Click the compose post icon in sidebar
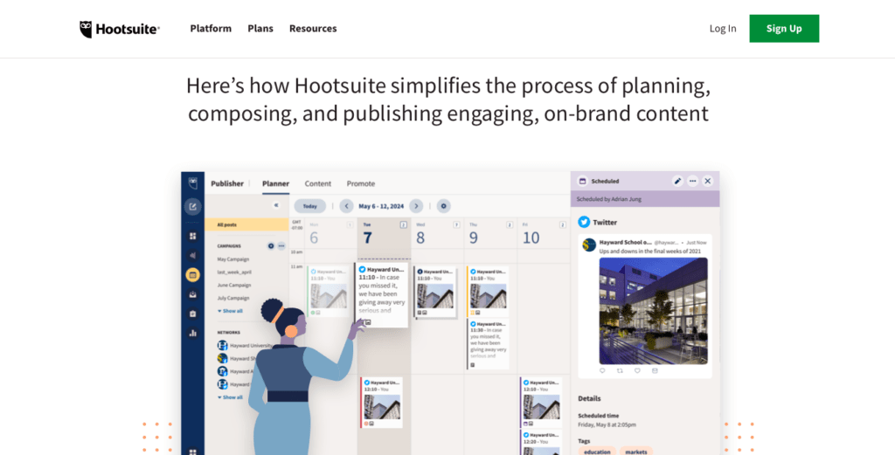This screenshot has width=895, height=455. [x=193, y=206]
